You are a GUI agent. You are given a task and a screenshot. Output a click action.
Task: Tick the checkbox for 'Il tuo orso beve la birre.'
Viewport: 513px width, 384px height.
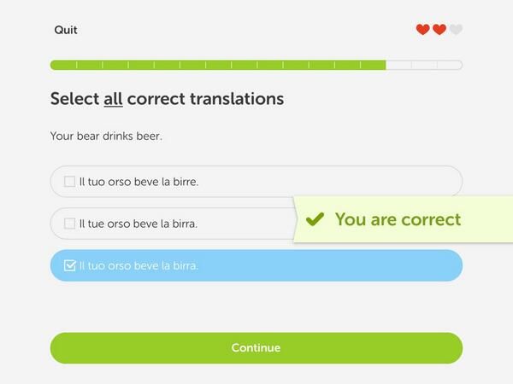[69, 181]
